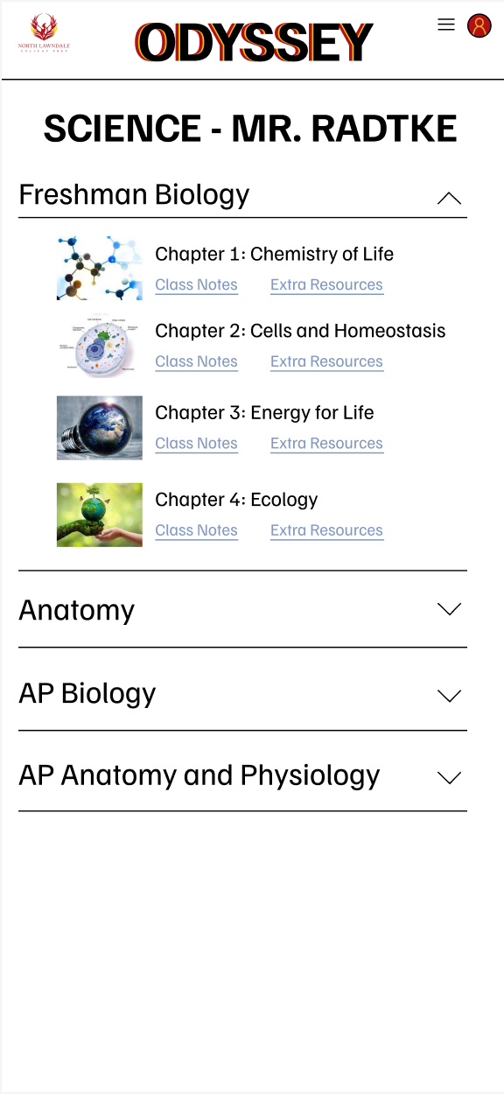Screen dimensions: 504x1094
Task: Select the molecule thumbnail for Chapter 1
Action: [x=100, y=268]
